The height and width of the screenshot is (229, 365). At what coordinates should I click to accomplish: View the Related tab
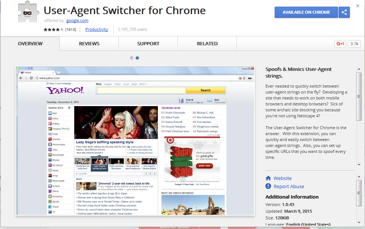pos(207,43)
